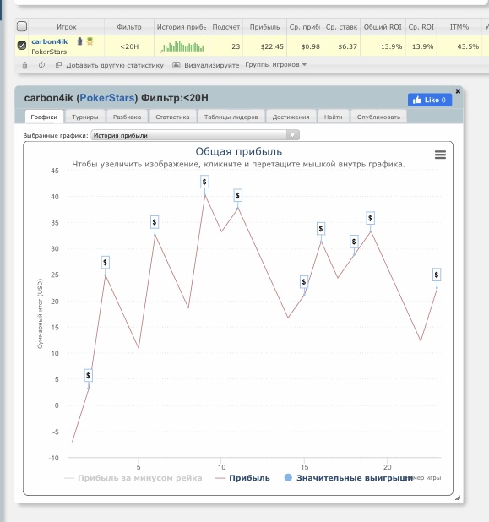The image size is (489, 522).
Task: Click the $ marker at game 16
Action: 321,229
